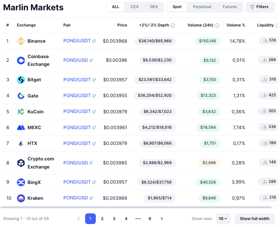Click the info icon beside +2%/-2% Depth
This screenshot has width=280, height=227.
[x=173, y=25]
